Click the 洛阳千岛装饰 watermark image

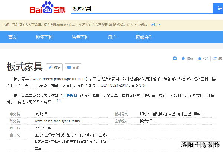199,145
